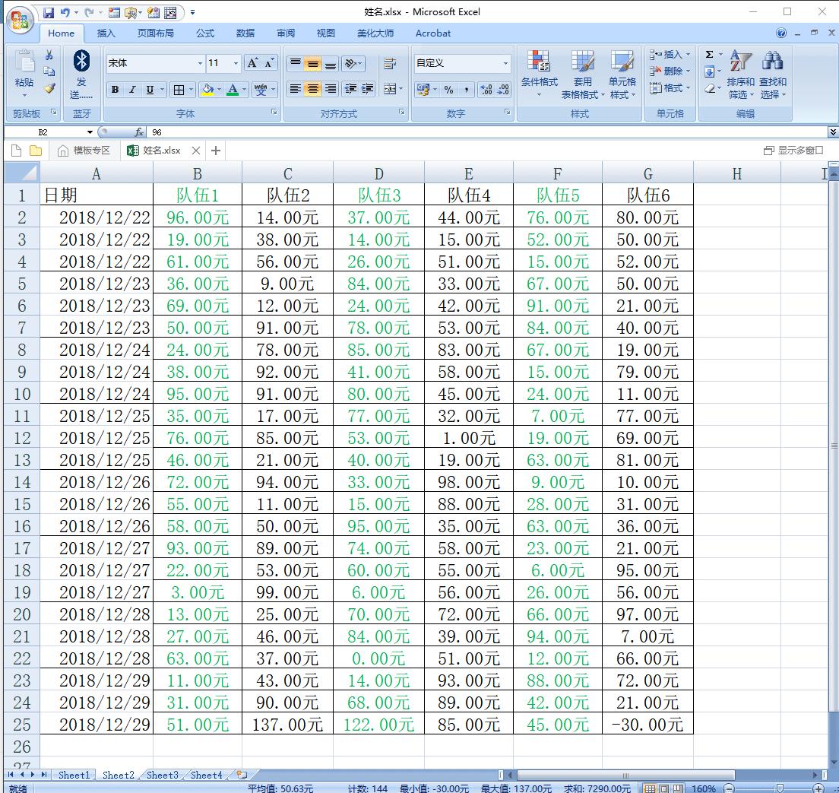Toggle center horizontal alignment
Screen dimensions: 839x793
pos(312,89)
